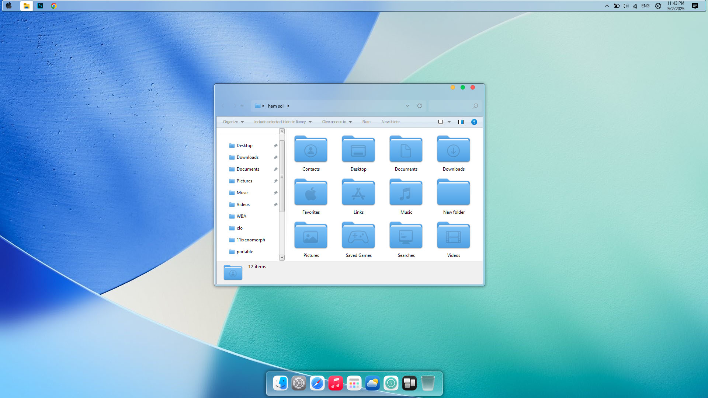Toggle the volume icon in system tray
Image resolution: width=708 pixels, height=398 pixels.
[x=625, y=6]
